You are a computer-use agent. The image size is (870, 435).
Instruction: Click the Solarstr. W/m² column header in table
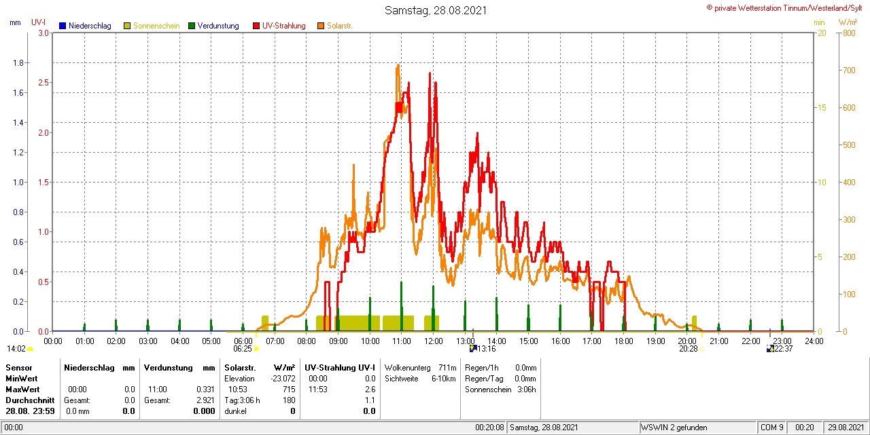coord(260,367)
